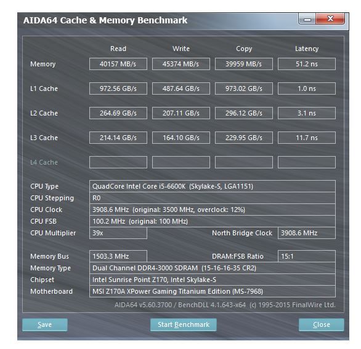This screenshot has height=349, width=361.
Task: Click CPU Stepping value R0
Action: coord(213,198)
